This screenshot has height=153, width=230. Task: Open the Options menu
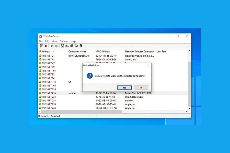(64, 41)
